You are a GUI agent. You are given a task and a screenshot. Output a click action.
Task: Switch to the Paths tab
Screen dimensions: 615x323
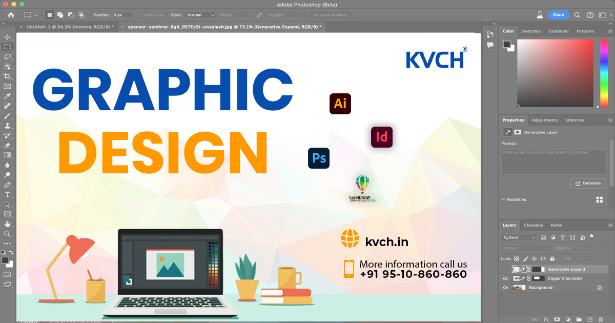[556, 225]
